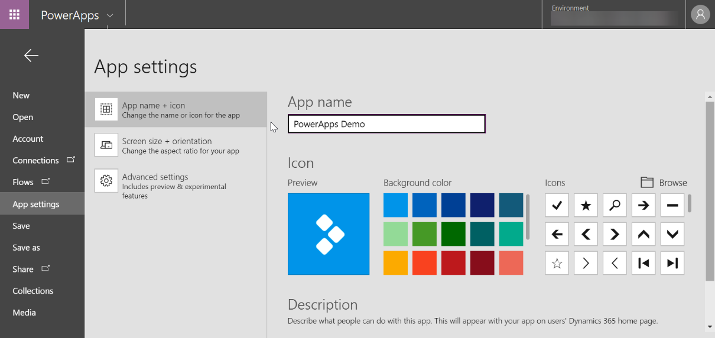Go to Open in the sidebar
The width and height of the screenshot is (715, 338).
coord(23,117)
